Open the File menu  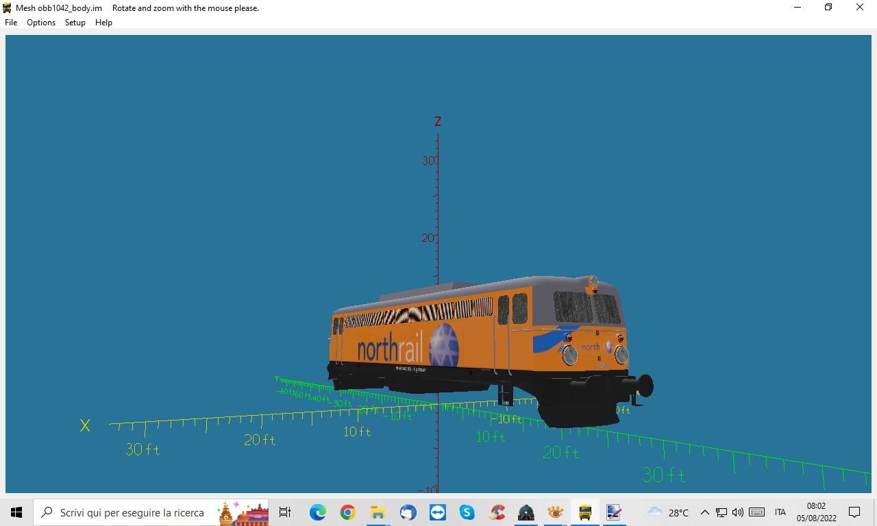11,23
